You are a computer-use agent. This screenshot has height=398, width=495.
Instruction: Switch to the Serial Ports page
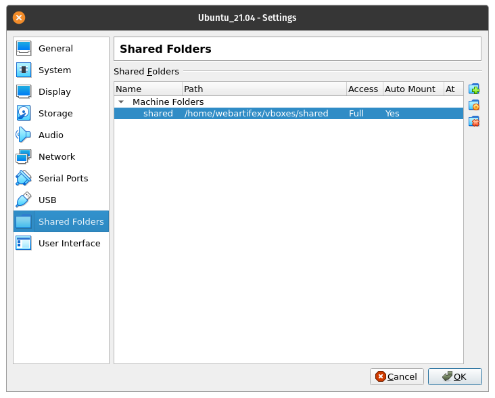pyautogui.click(x=63, y=179)
